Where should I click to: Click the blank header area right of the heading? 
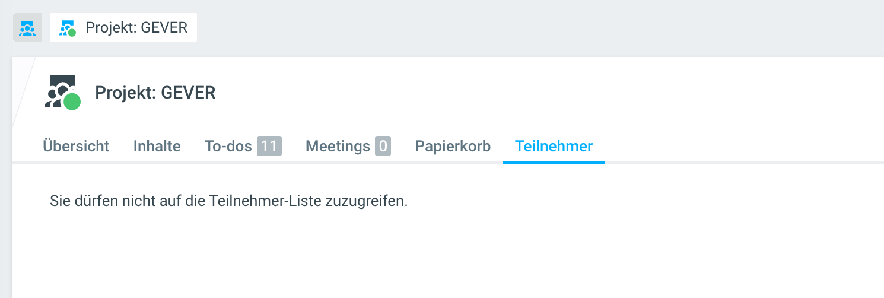coord(534,93)
